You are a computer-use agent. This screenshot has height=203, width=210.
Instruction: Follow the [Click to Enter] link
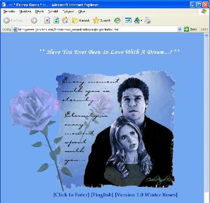click(x=71, y=195)
